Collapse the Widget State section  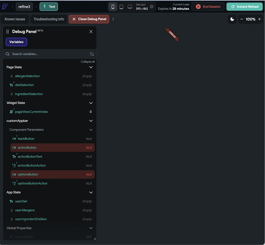point(91,103)
